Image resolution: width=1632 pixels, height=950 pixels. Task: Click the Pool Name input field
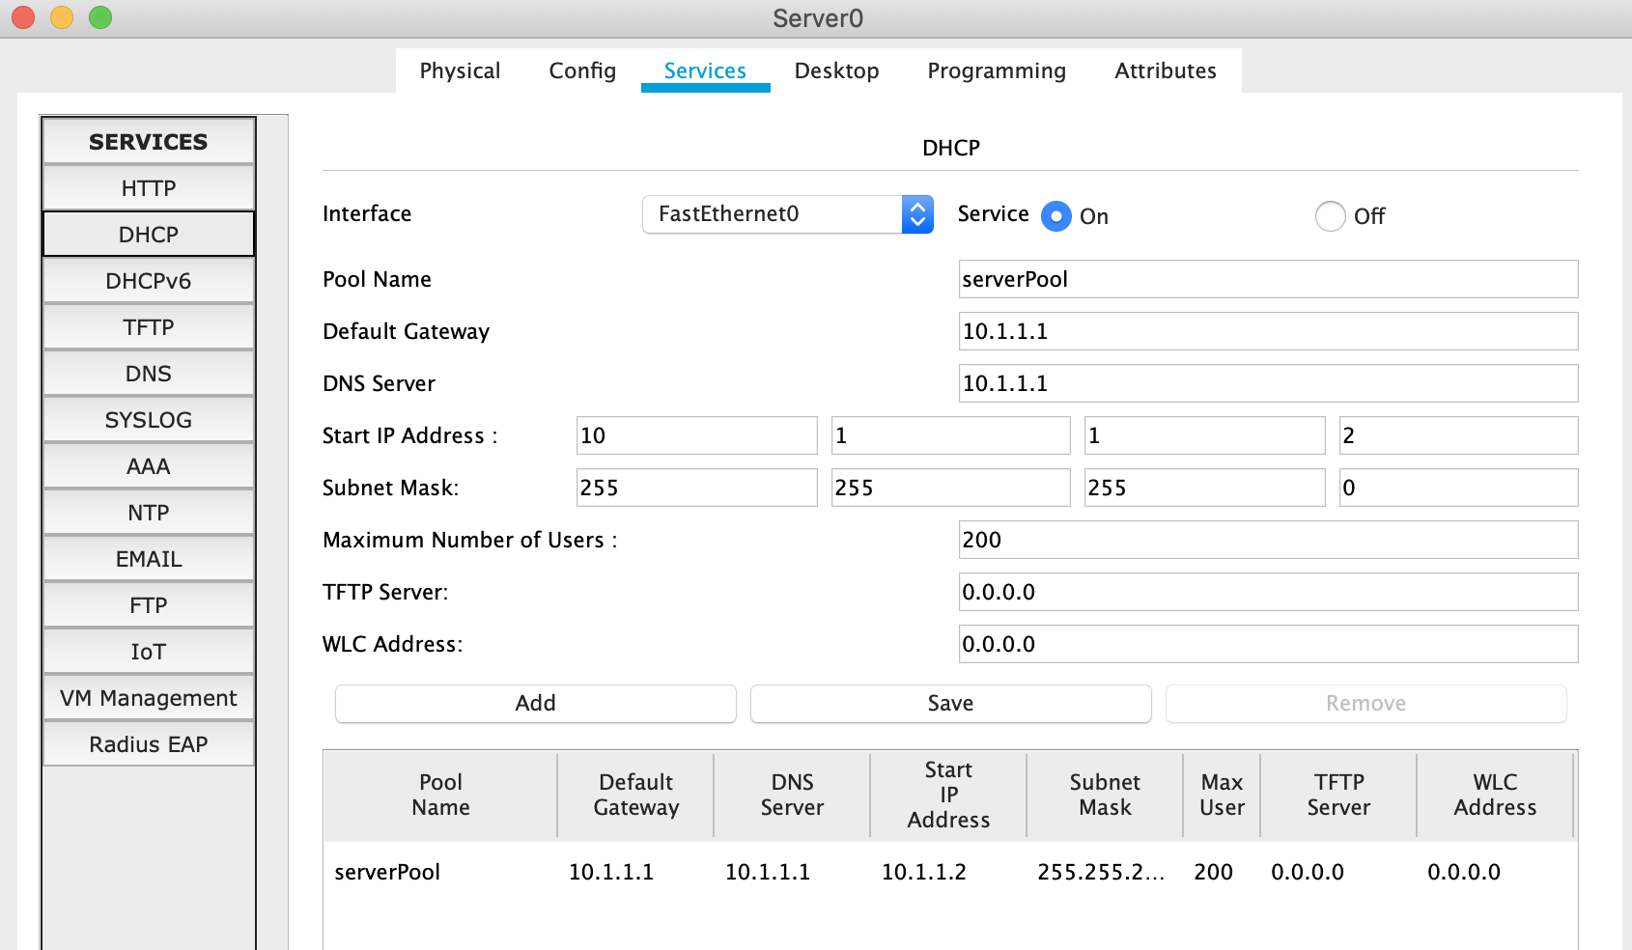[1268, 280]
